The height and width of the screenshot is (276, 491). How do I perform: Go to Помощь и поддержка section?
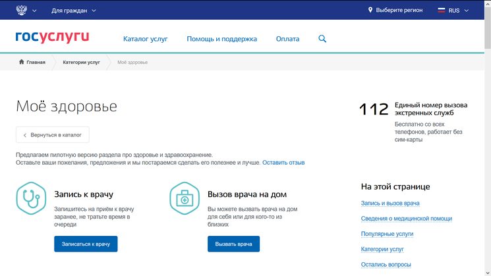coord(221,39)
